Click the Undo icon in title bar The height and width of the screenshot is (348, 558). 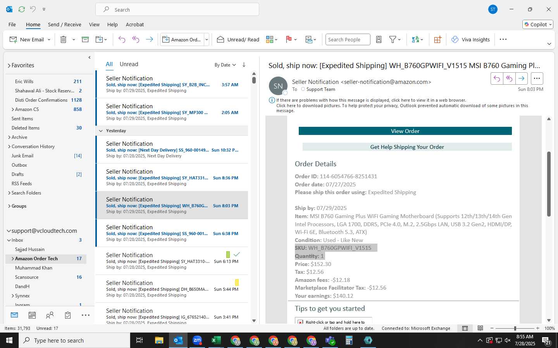pyautogui.click(x=33, y=9)
